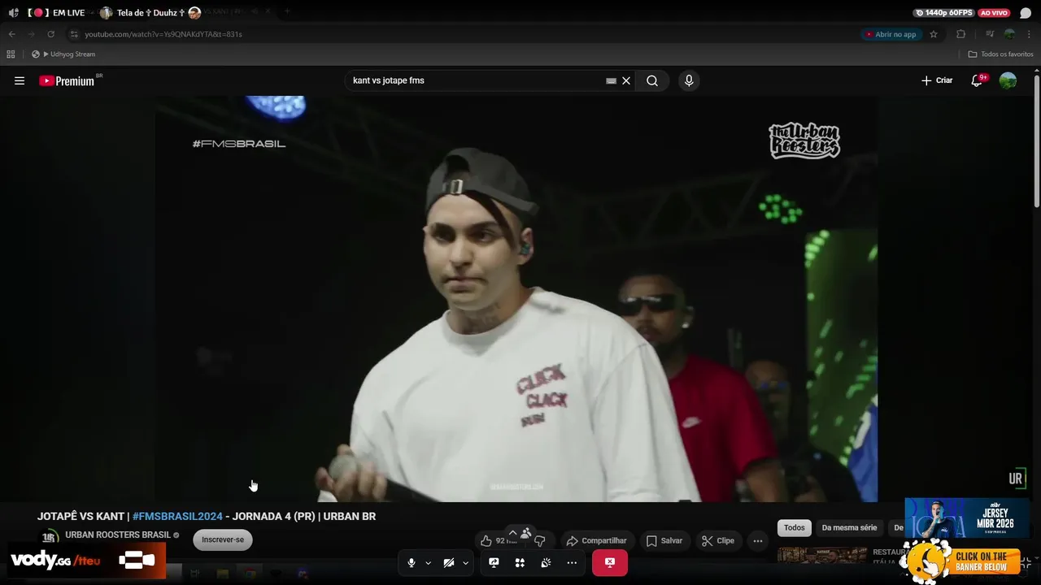The height and width of the screenshot is (585, 1041).
Task: Open the stream chat bubble icon
Action: 1026,13
